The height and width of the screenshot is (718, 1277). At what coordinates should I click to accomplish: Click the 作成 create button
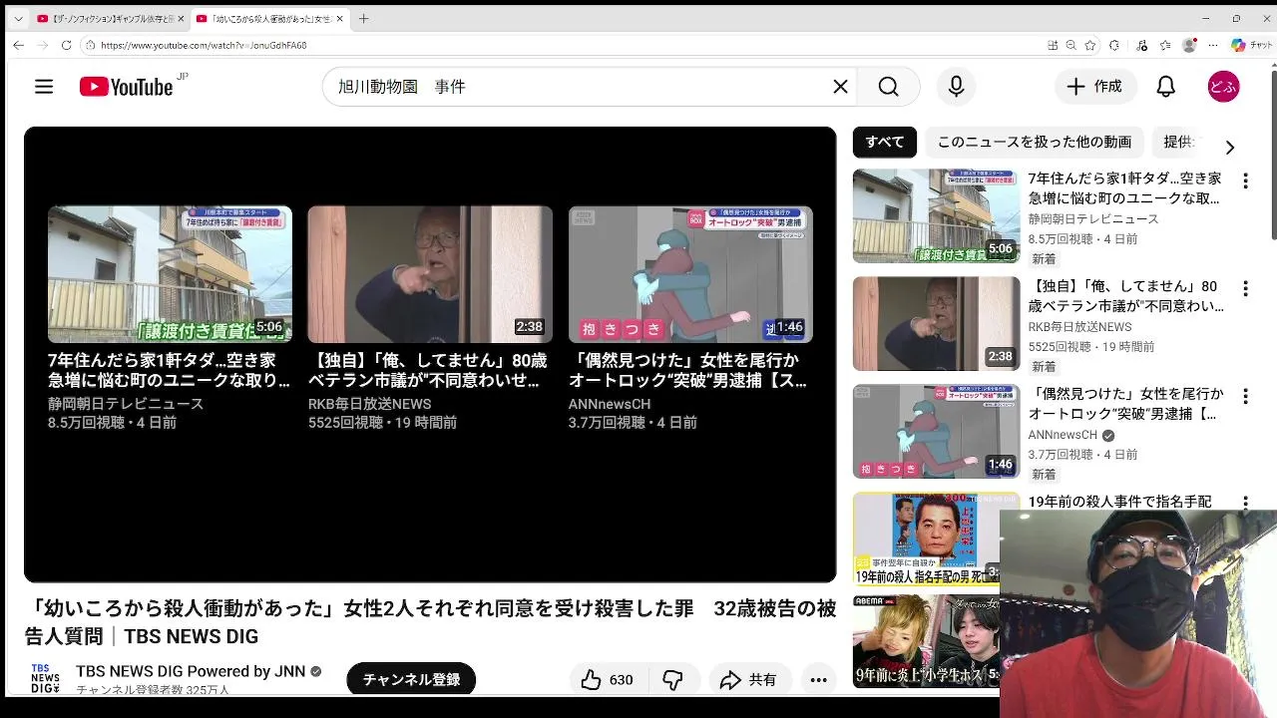click(1095, 87)
